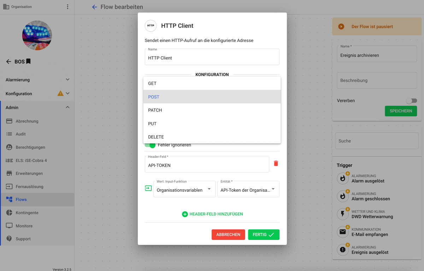Delete the API-TOKEN header field with trash icon

point(276,163)
